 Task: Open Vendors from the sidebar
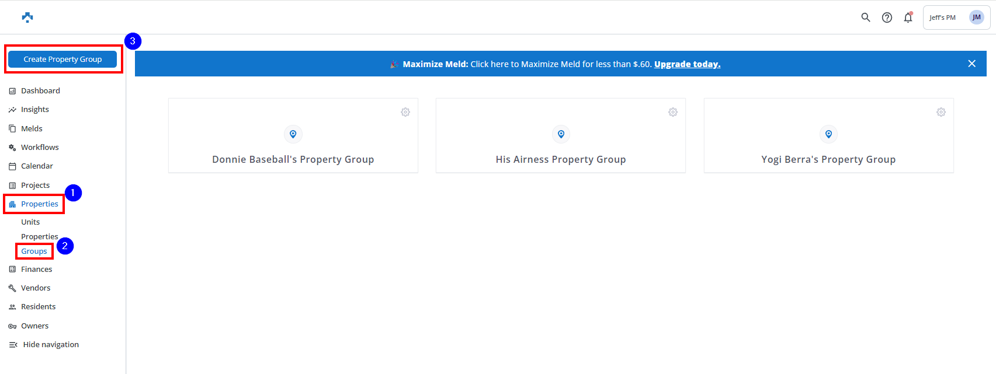36,288
